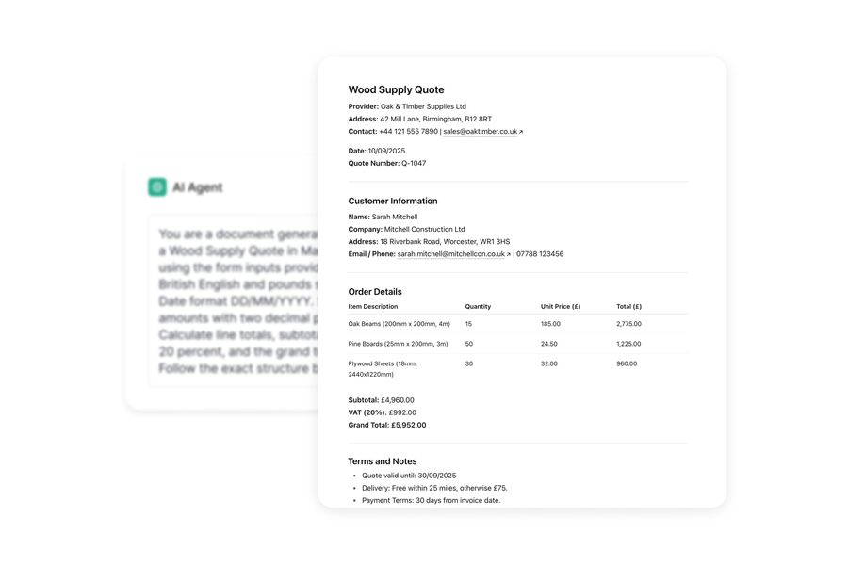The image size is (848, 565).
Task: Click external arrow beside sales@oaktimber.co.uk
Action: click(x=521, y=132)
